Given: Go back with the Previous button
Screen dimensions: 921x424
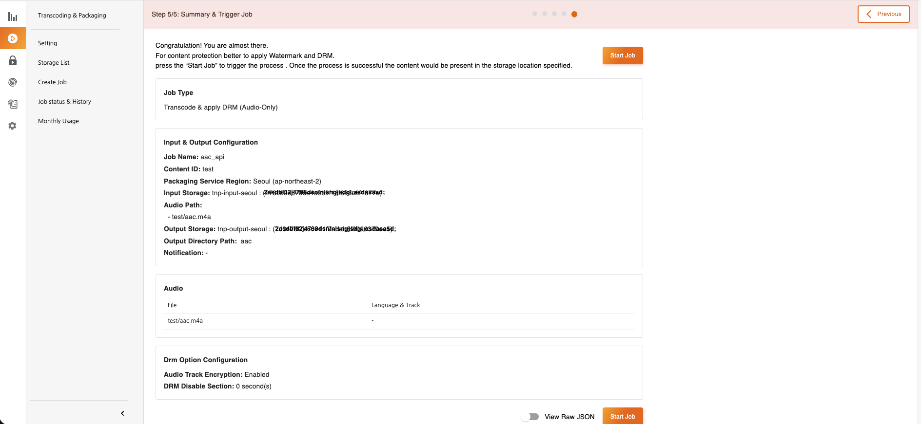Looking at the screenshot, I should [x=883, y=14].
